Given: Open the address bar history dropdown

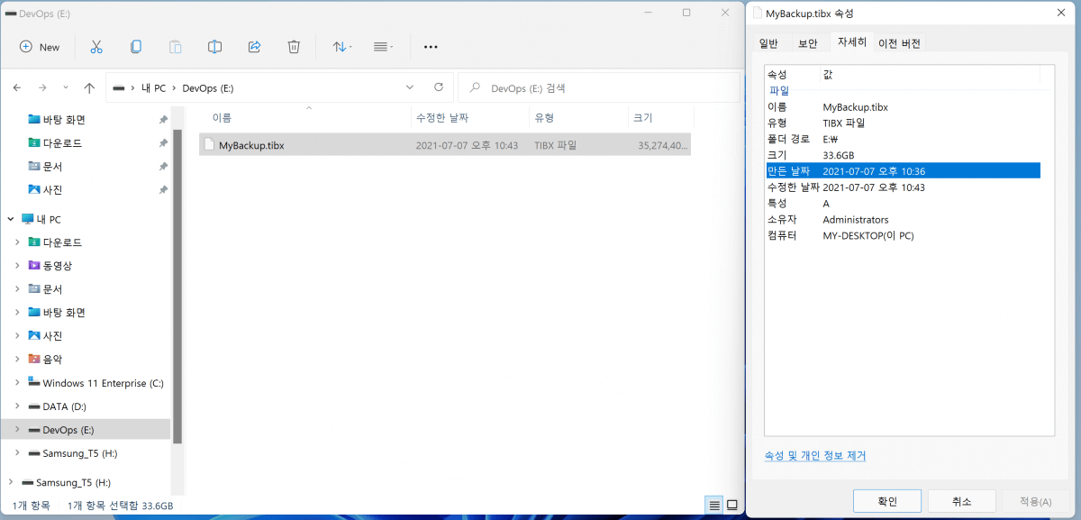Looking at the screenshot, I should (x=410, y=88).
